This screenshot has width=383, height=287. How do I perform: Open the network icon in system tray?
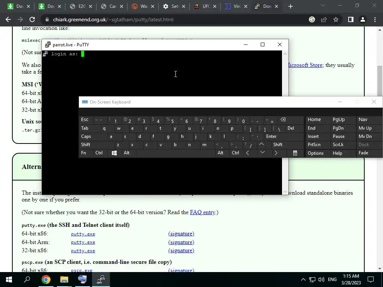click(x=312, y=280)
